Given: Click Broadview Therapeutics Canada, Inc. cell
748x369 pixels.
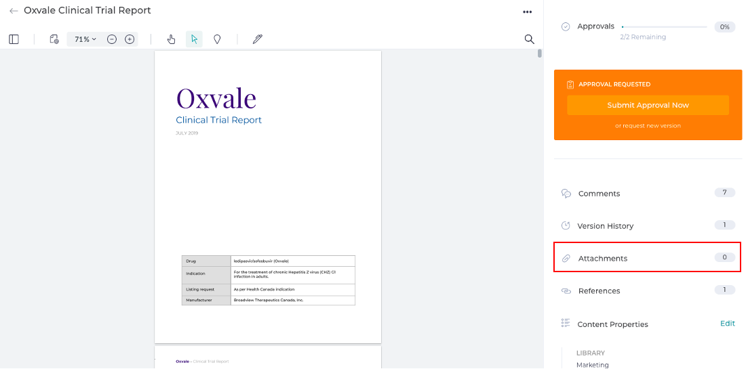Looking at the screenshot, I should 293,301.
